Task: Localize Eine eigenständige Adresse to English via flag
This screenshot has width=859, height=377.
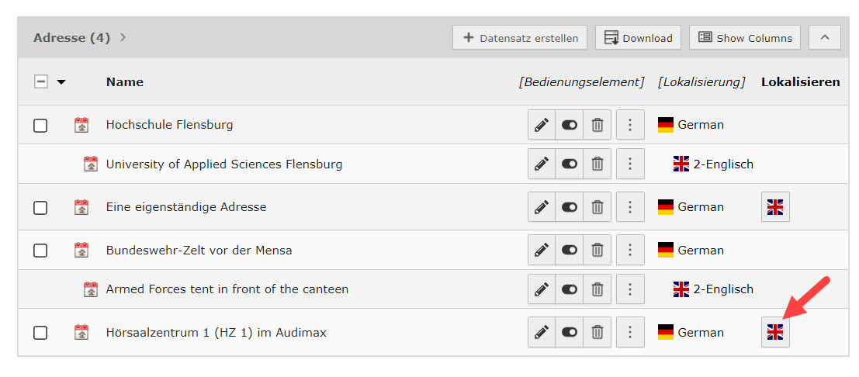Action: click(x=775, y=207)
